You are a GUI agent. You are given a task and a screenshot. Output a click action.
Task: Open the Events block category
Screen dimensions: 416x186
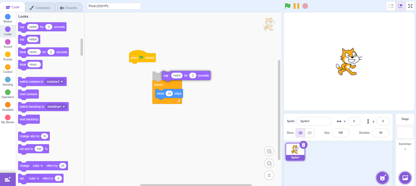pyautogui.click(x=7, y=56)
